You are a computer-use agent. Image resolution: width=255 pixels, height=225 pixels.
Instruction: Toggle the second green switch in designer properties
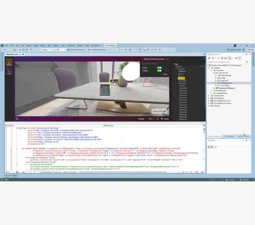click(159, 71)
